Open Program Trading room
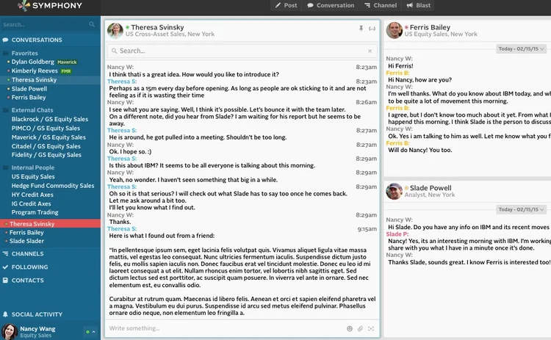 pos(35,212)
